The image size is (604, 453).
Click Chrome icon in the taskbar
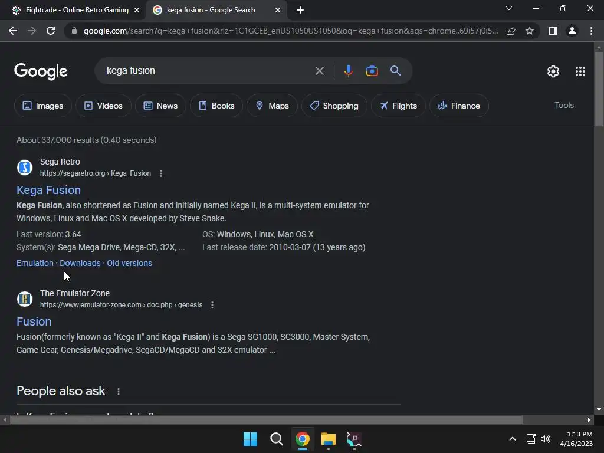303,439
